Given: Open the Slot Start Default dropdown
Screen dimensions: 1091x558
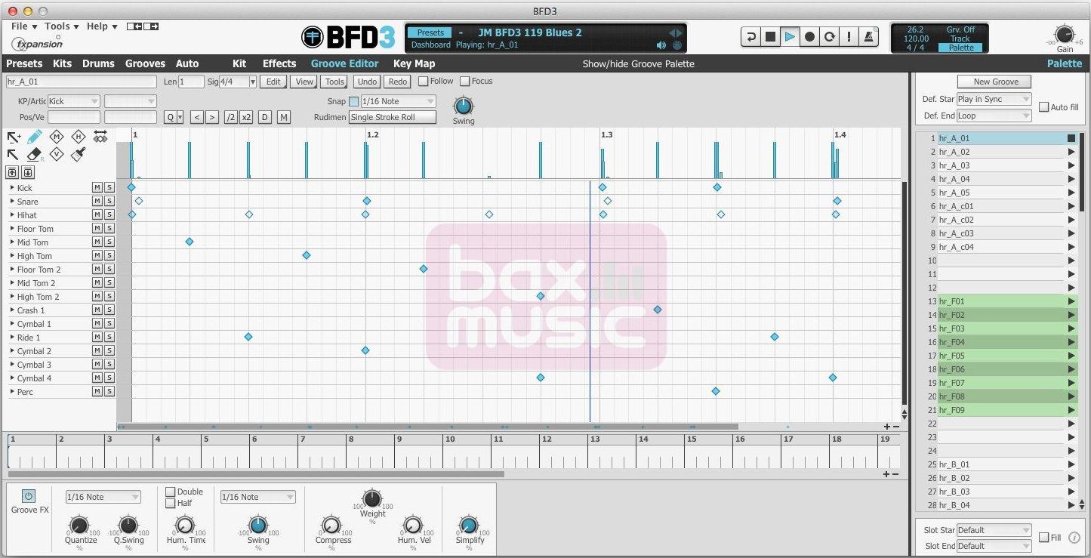Looking at the screenshot, I should tap(994, 530).
